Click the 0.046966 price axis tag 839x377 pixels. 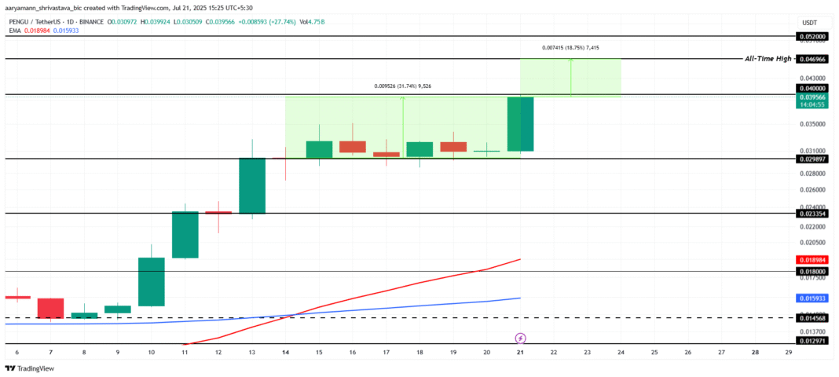tap(812, 59)
